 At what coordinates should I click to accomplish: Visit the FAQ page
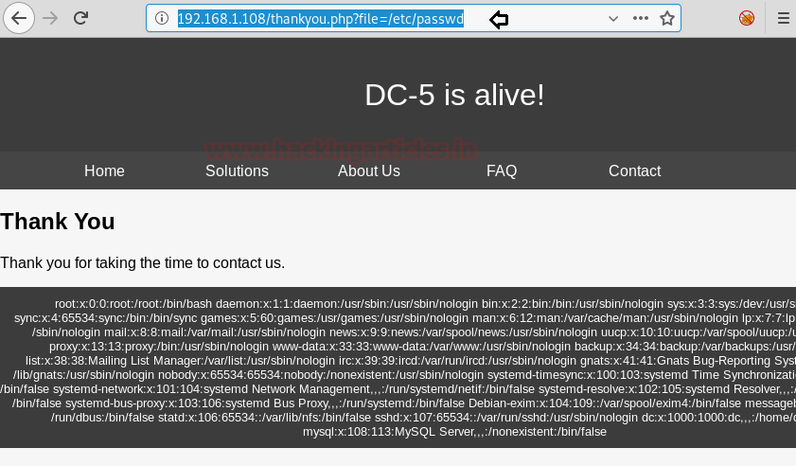[x=502, y=170]
